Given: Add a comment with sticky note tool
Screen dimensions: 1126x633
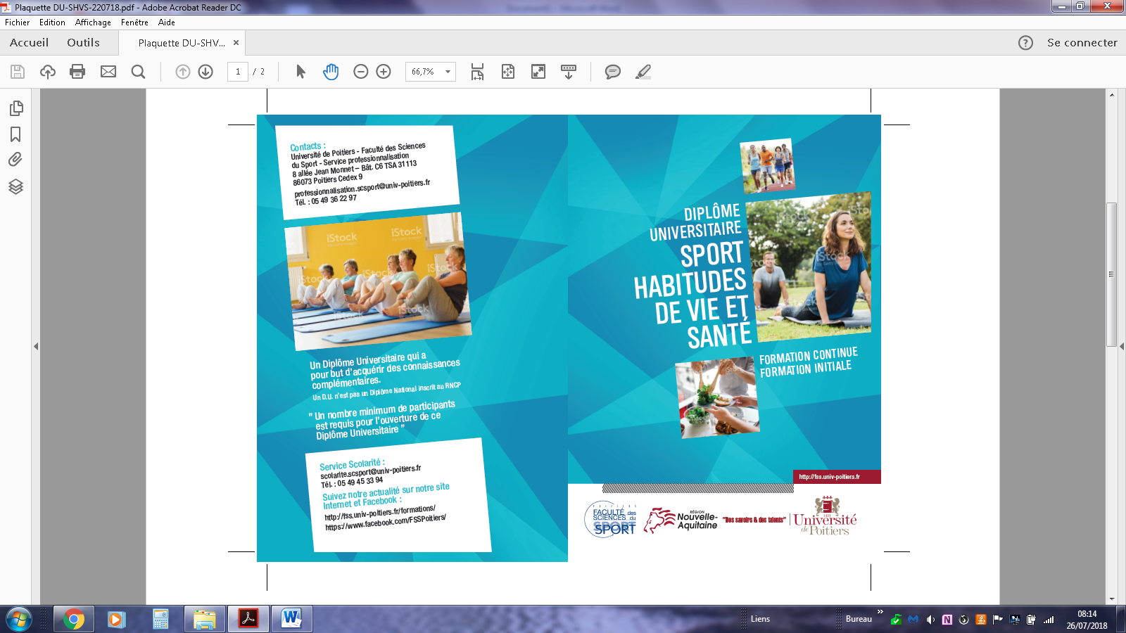Looking at the screenshot, I should point(613,72).
